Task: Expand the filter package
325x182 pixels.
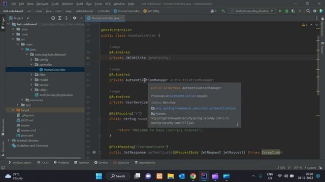Action: pyautogui.click(x=31, y=74)
